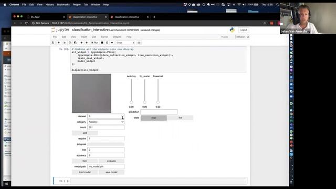The height and width of the screenshot is (189, 336).
Task: Set state toggle to stop
Action: click(x=154, y=118)
